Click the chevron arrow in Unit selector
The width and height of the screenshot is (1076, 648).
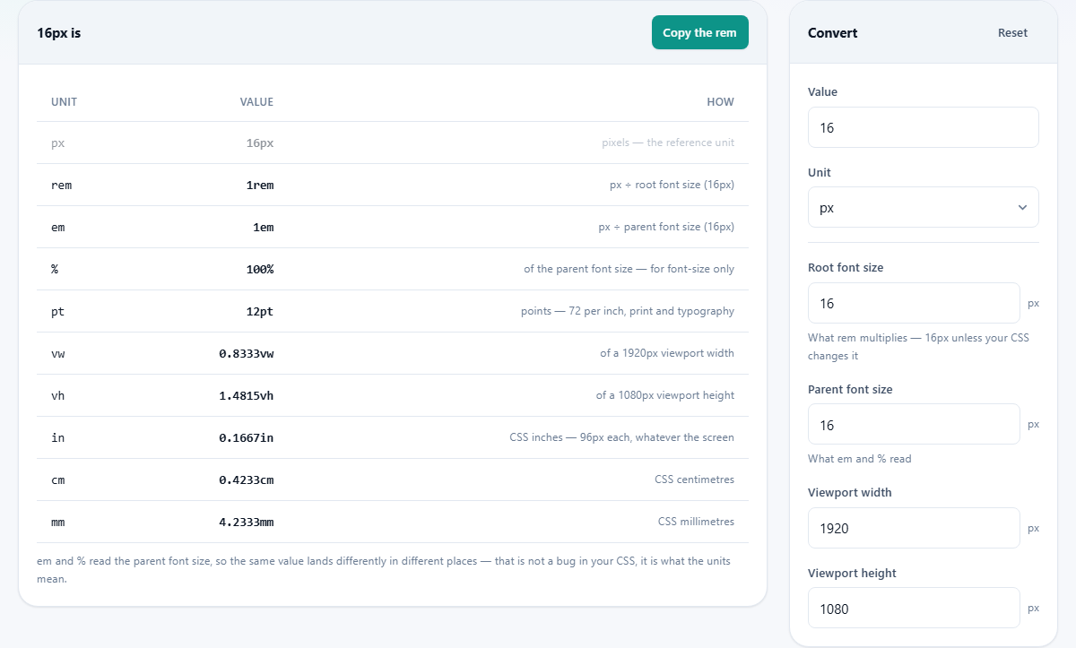(1022, 207)
